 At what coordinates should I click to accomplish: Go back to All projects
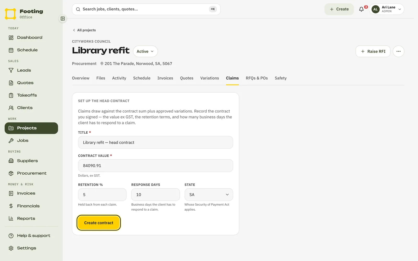84,30
